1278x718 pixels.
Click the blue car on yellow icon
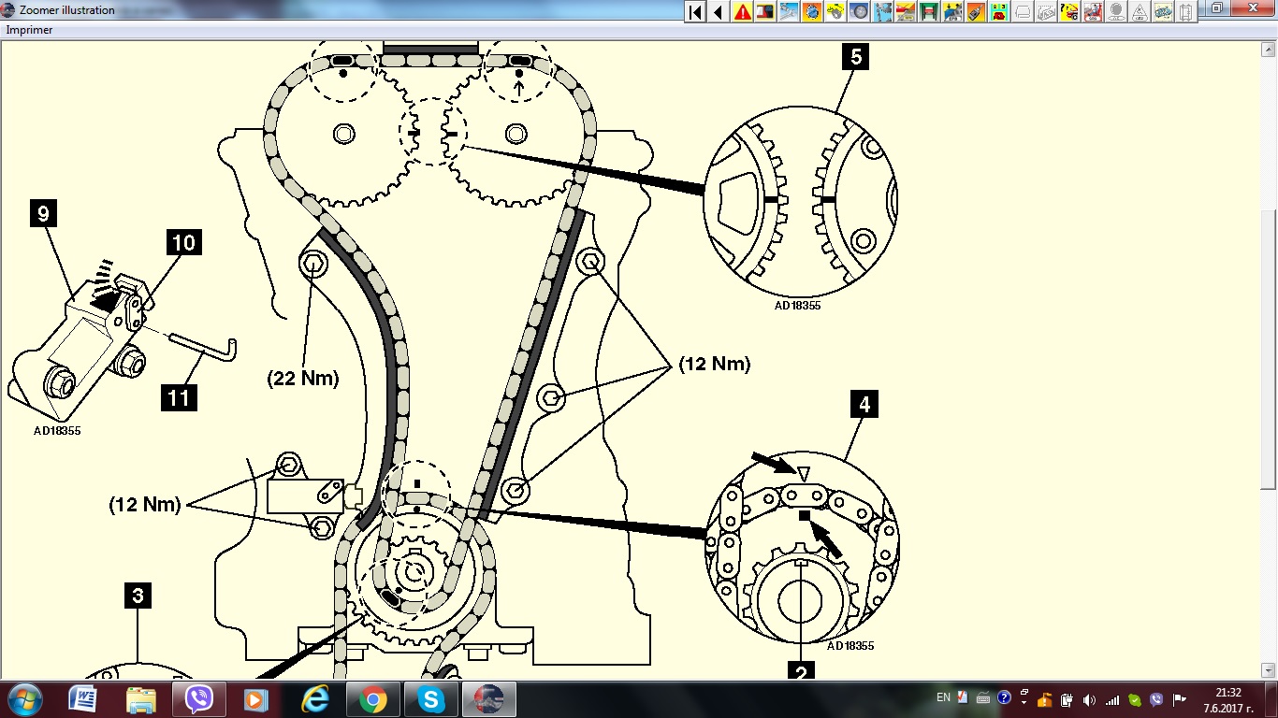pyautogui.click(x=952, y=12)
